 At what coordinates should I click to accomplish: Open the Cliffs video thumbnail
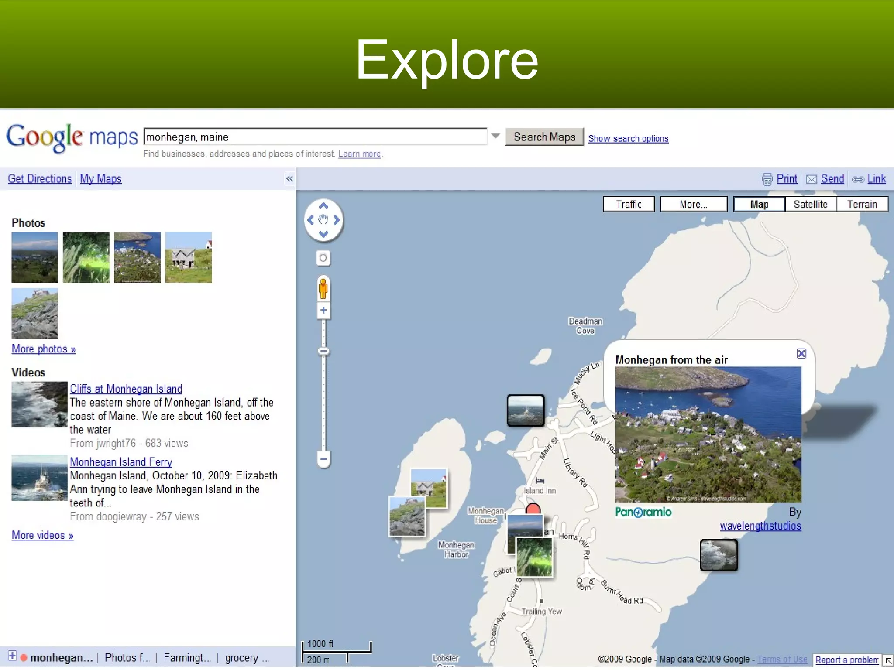pos(39,404)
